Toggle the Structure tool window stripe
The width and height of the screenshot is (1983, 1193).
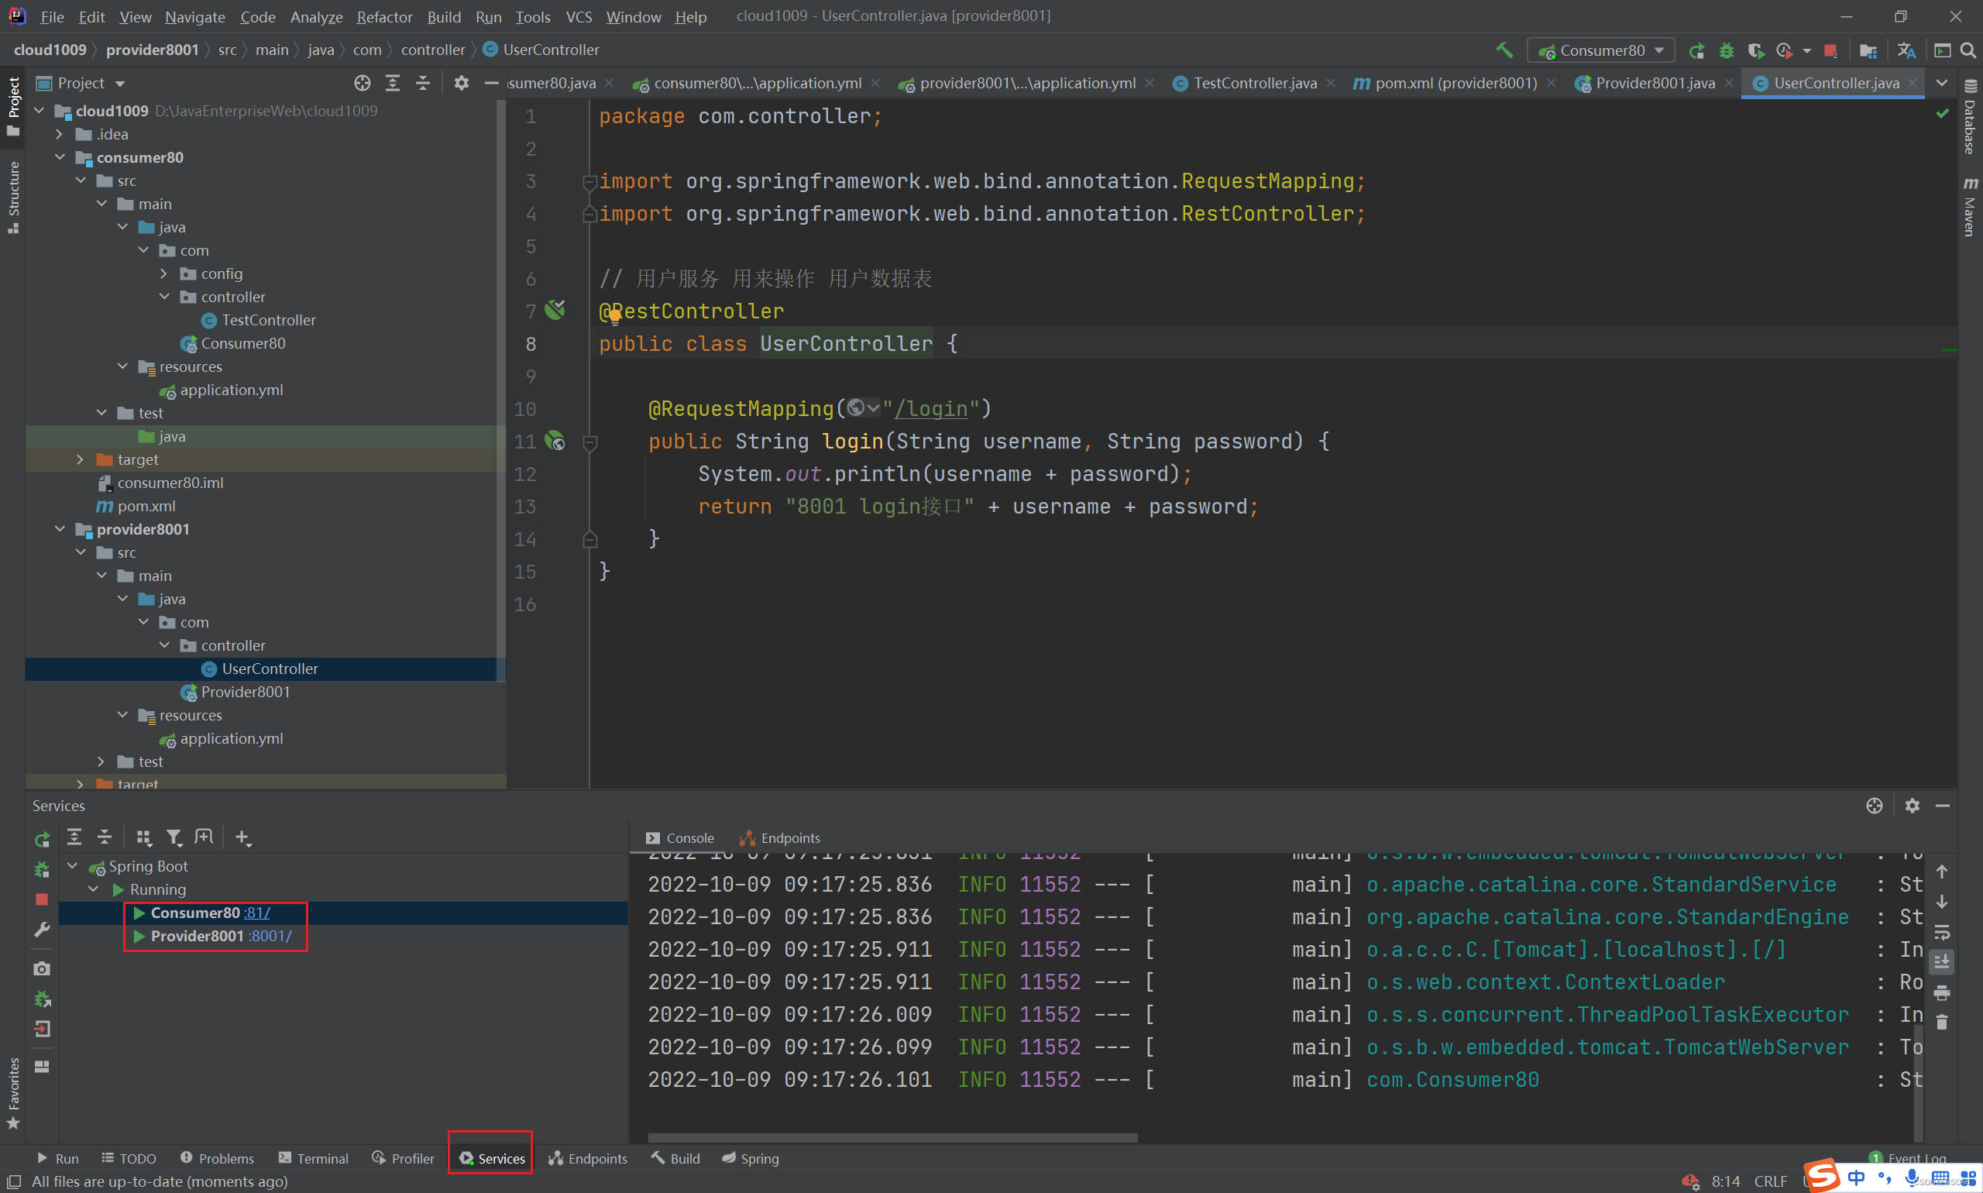click(13, 195)
